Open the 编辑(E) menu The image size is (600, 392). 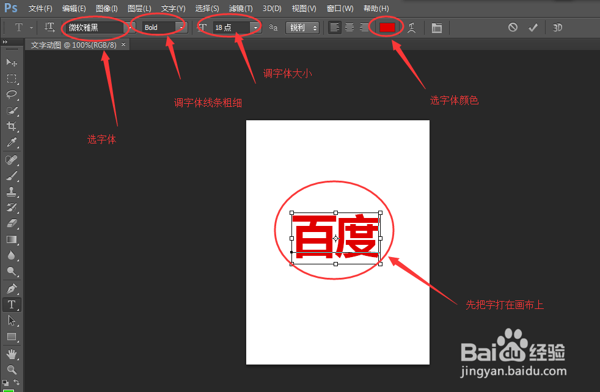click(x=74, y=9)
